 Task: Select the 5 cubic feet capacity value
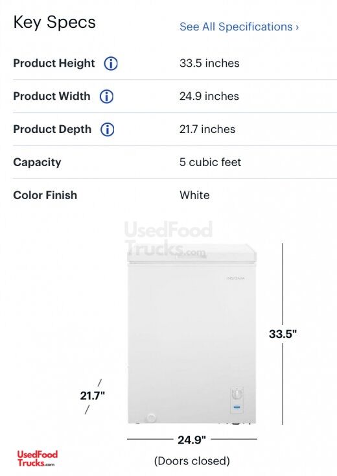point(210,162)
